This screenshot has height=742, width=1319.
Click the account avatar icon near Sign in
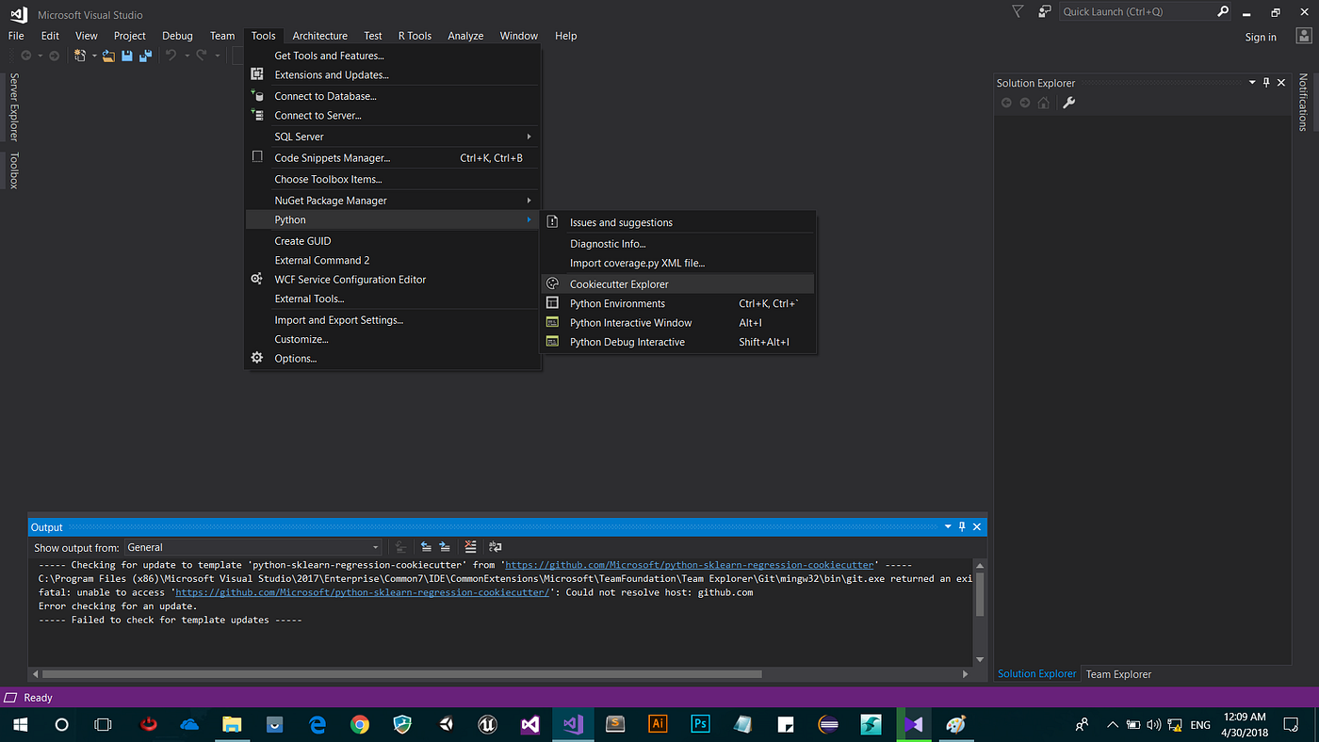[1302, 36]
